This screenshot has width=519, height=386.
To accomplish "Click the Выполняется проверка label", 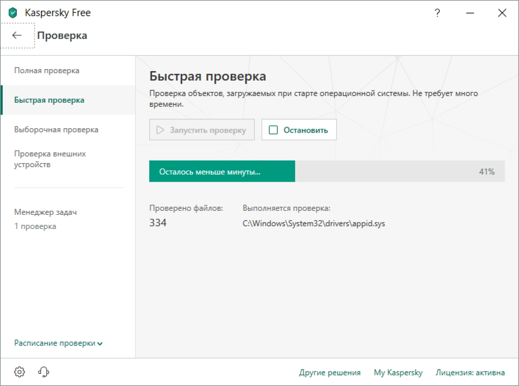I will (286, 208).
